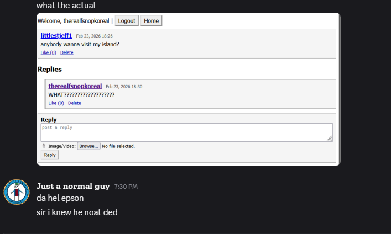Go to Home via the Home button
The image size is (391, 234).
pos(151,21)
